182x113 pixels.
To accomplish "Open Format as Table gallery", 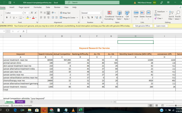I will tap(119, 15).
